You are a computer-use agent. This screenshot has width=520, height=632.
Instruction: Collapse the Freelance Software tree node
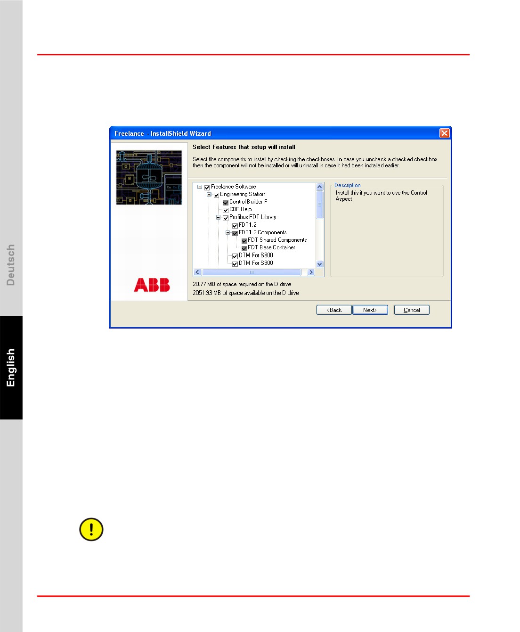(200, 187)
